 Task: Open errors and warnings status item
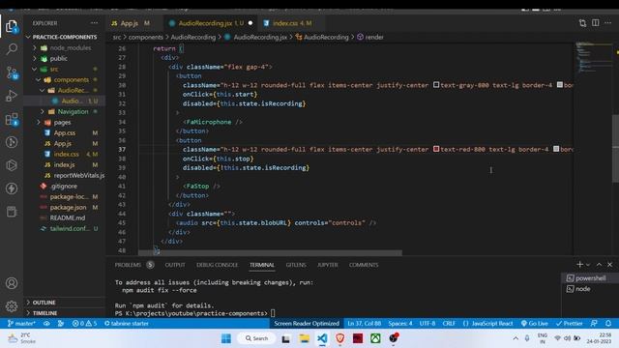84,323
